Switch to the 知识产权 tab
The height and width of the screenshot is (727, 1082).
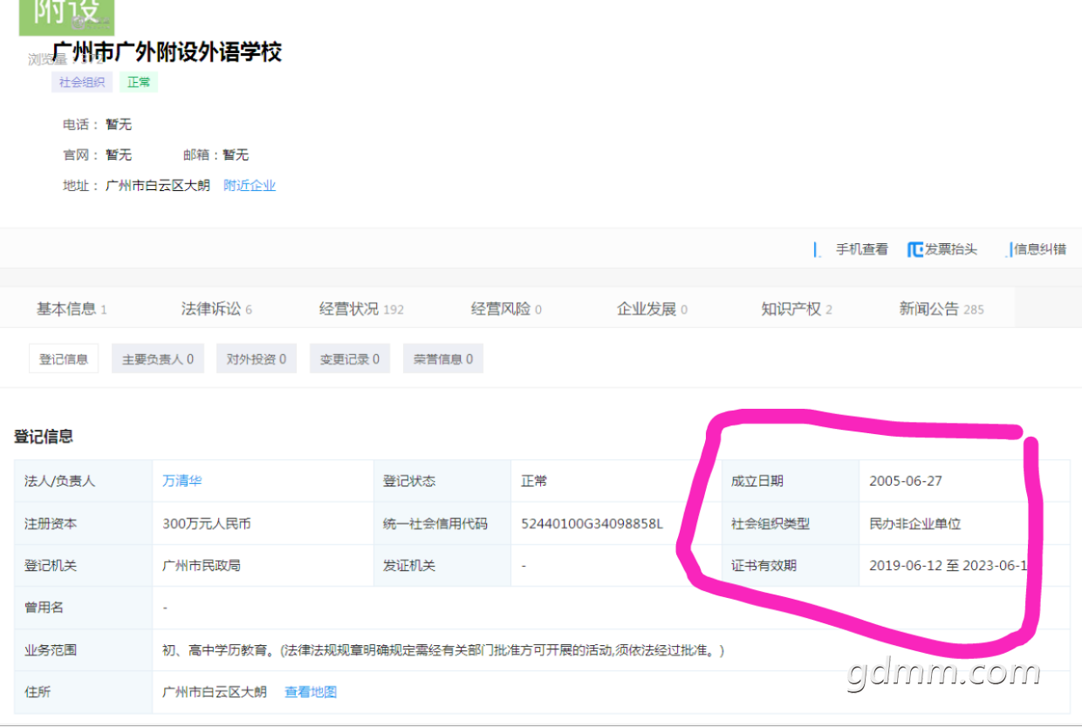coord(797,309)
